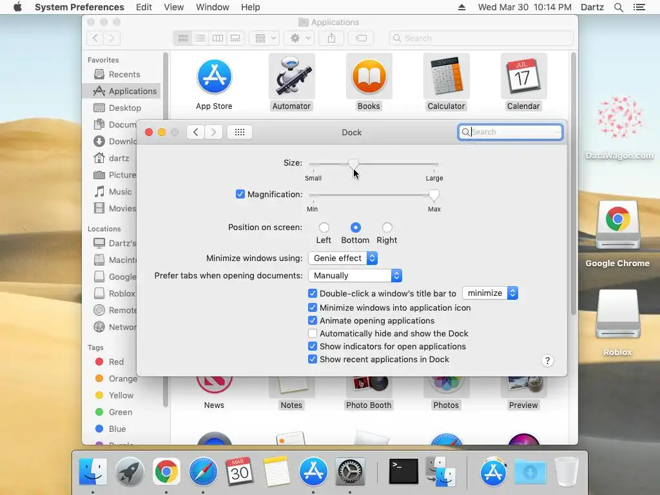Open the Window menu
The height and width of the screenshot is (495, 660).
[213, 7]
